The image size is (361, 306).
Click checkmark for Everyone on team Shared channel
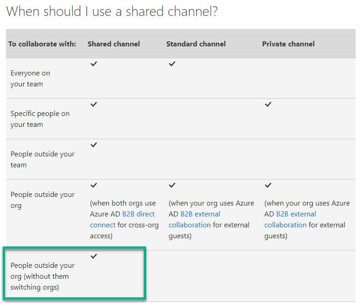point(94,64)
